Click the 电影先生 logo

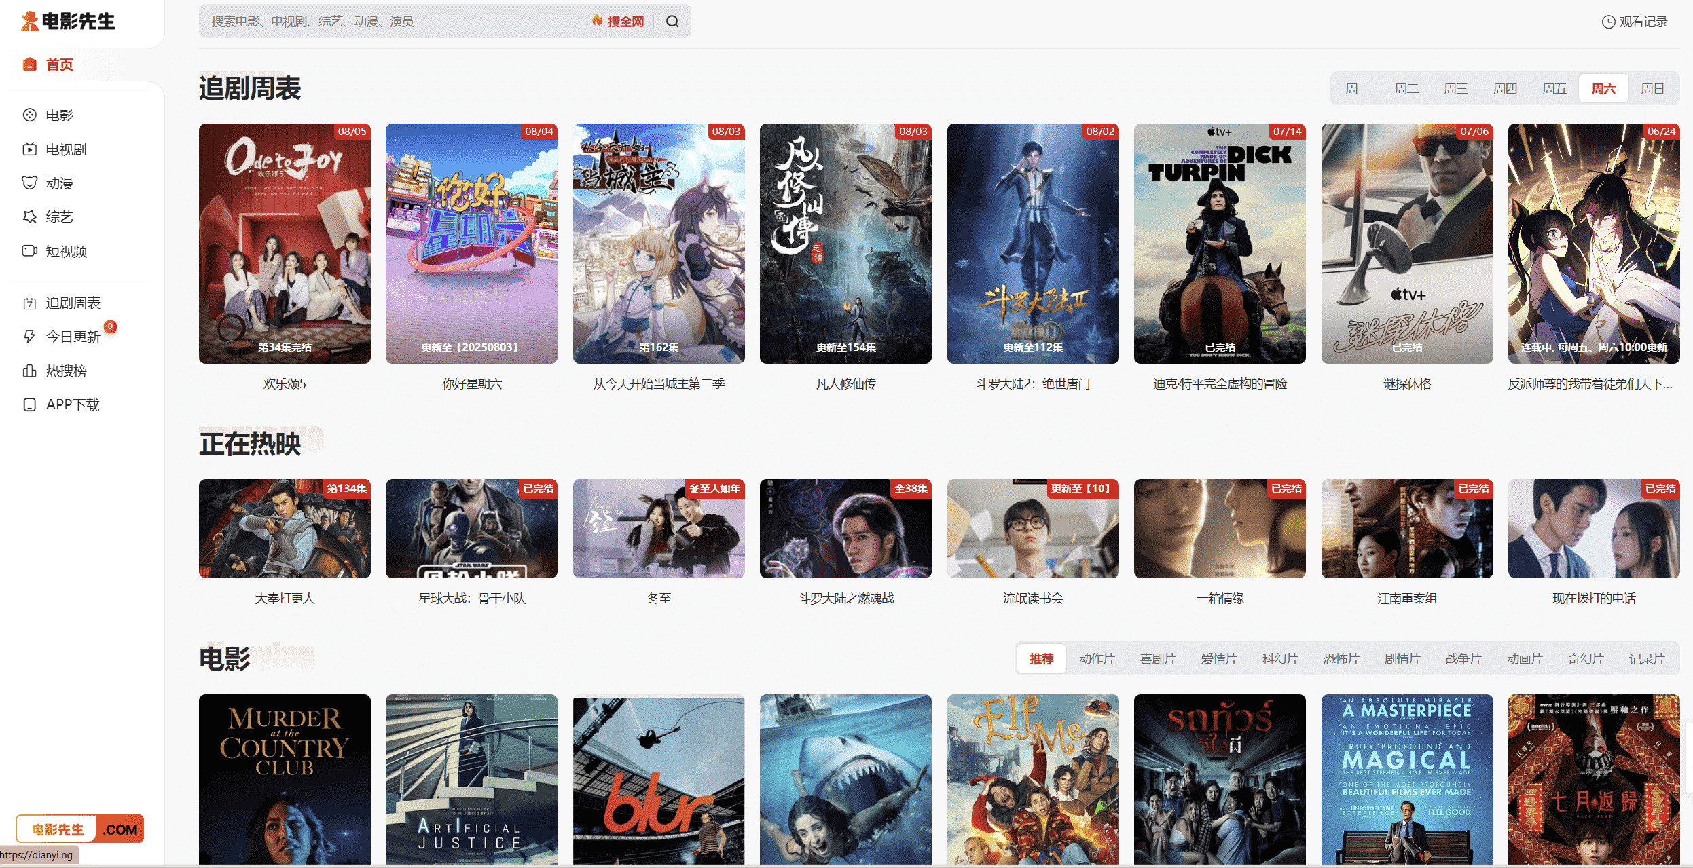[68, 21]
